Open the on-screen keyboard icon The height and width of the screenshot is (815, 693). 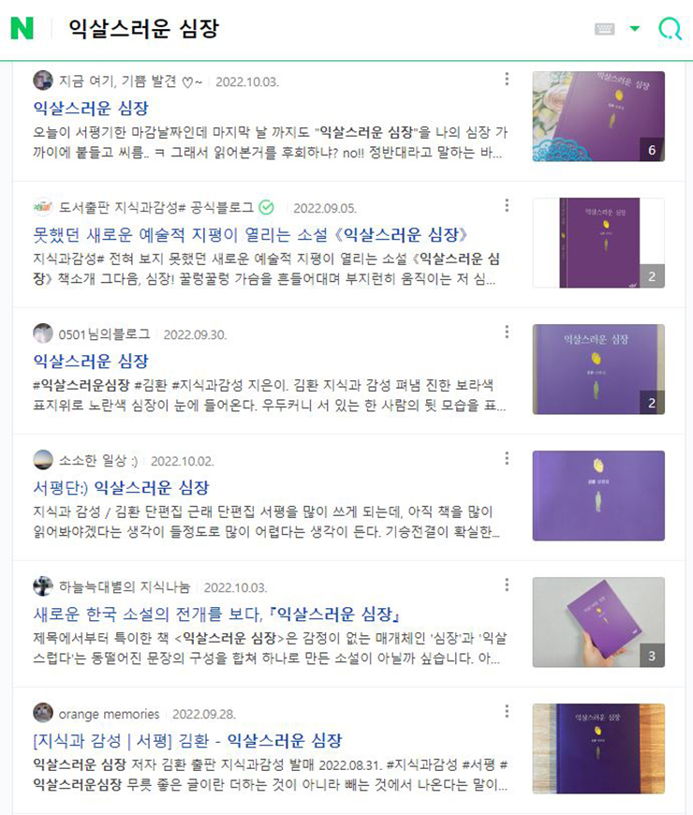coord(604,29)
